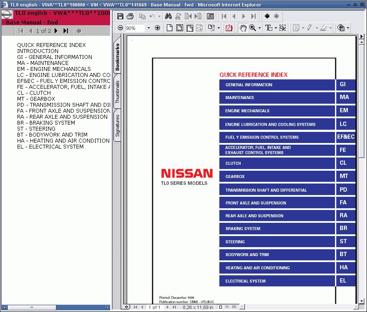Print the document using printer icon
This screenshot has height=312, width=367.
[130, 16]
